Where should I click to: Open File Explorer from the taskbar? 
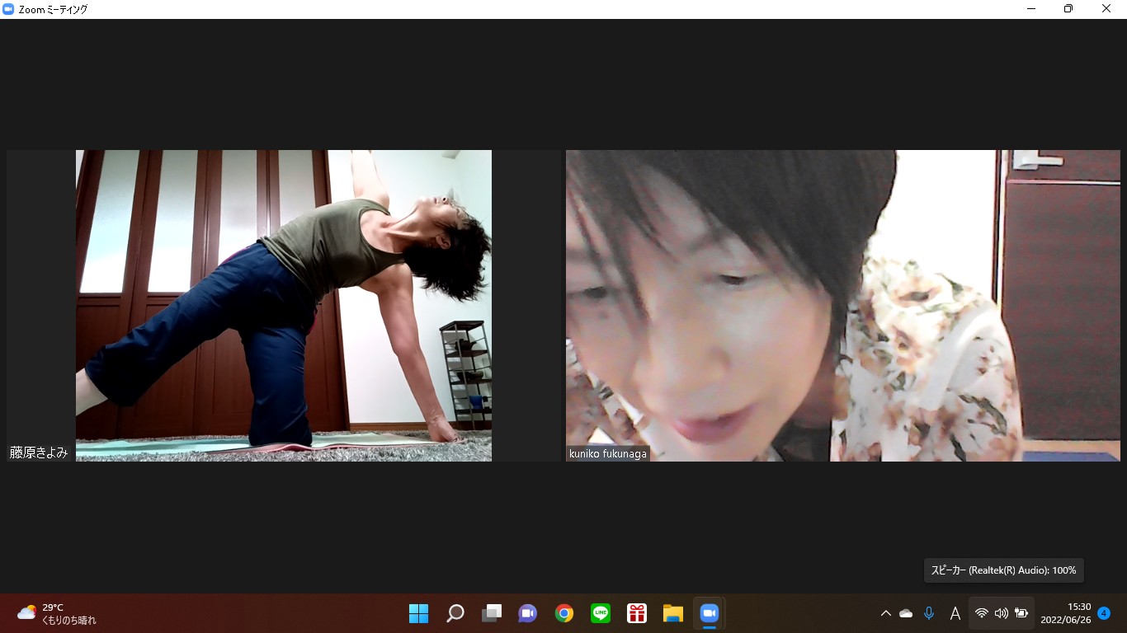[x=673, y=613]
